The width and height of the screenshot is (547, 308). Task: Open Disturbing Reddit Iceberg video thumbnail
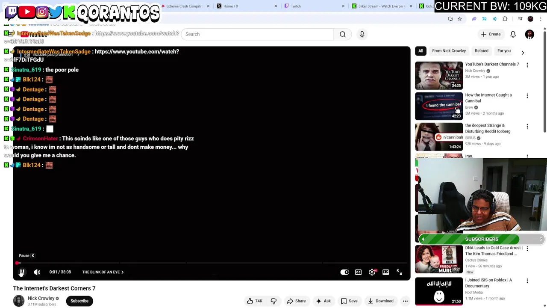tap(439, 136)
